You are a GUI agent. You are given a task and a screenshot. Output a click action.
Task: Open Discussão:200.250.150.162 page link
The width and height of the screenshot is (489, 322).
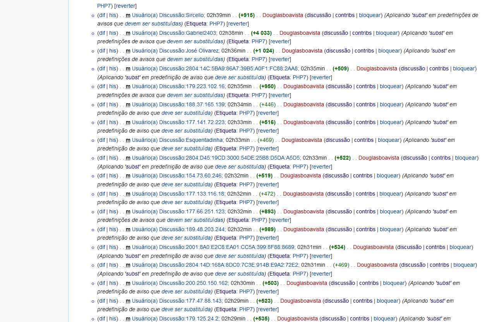pos(180,283)
